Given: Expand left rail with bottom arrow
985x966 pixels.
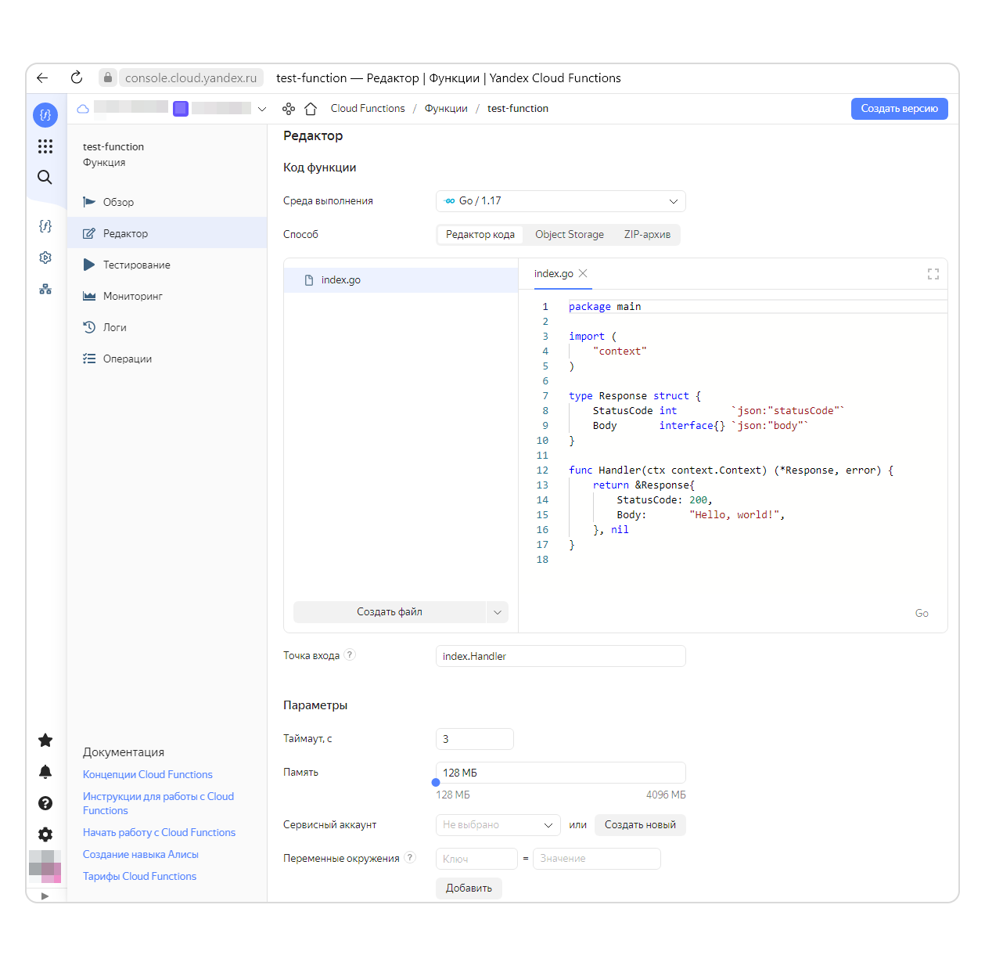Looking at the screenshot, I should [x=45, y=896].
